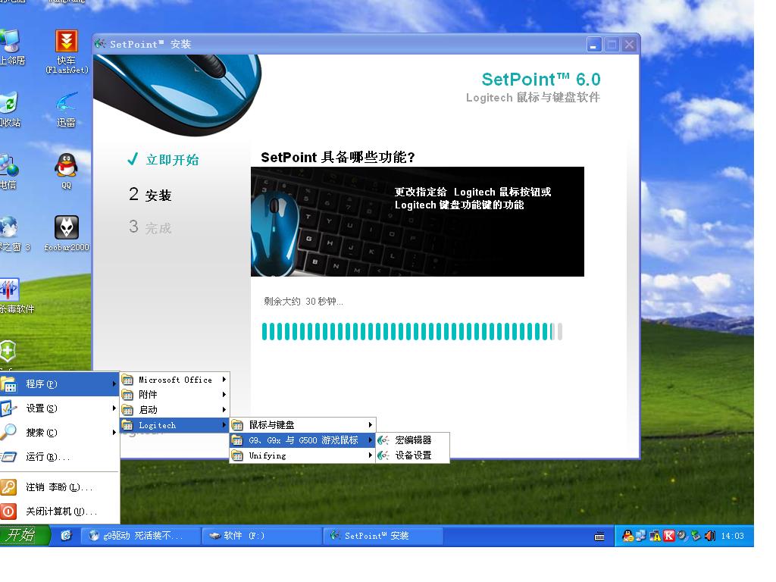Open 搜索(C) Search in start menu

pyautogui.click(x=59, y=433)
